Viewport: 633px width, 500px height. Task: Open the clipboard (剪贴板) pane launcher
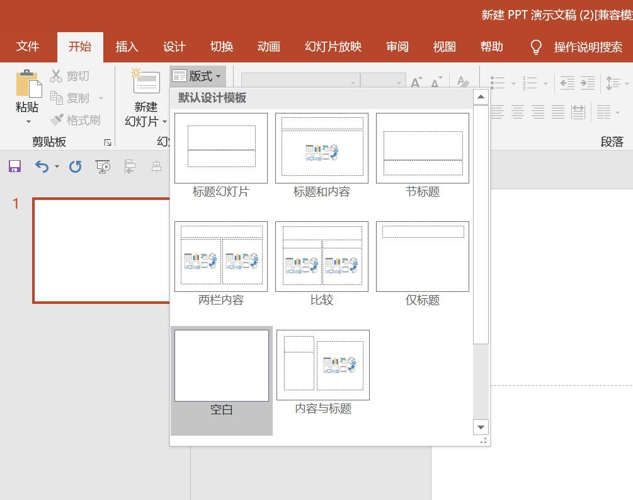[108, 143]
